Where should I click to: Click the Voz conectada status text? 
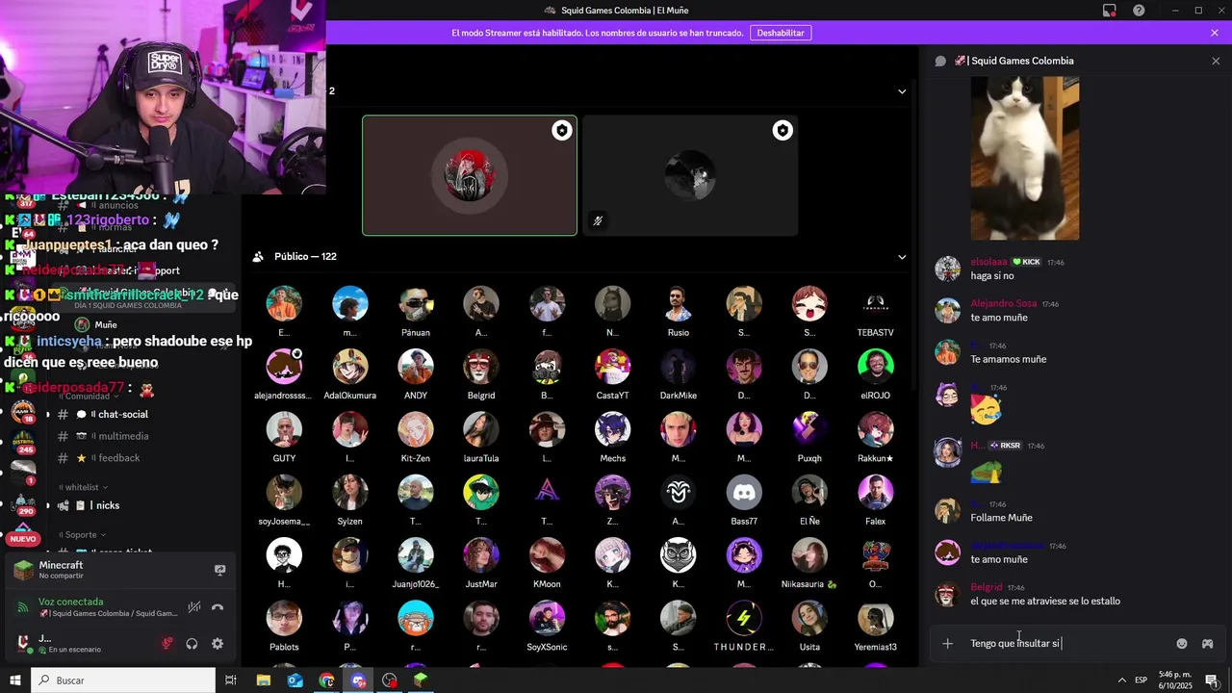tap(70, 602)
